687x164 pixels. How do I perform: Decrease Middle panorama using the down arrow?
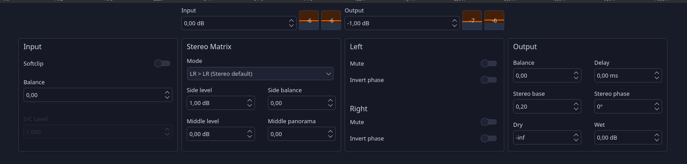click(331, 137)
